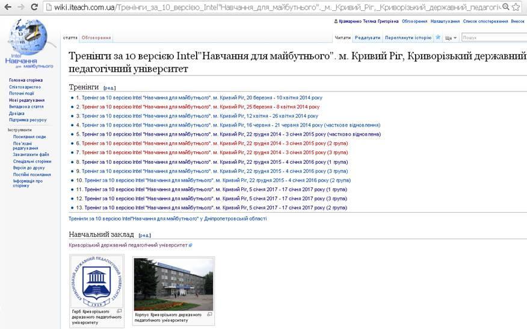The width and height of the screenshot is (527, 329).
Task: Open Спеціальні сторінки tool link
Action: coord(32,161)
